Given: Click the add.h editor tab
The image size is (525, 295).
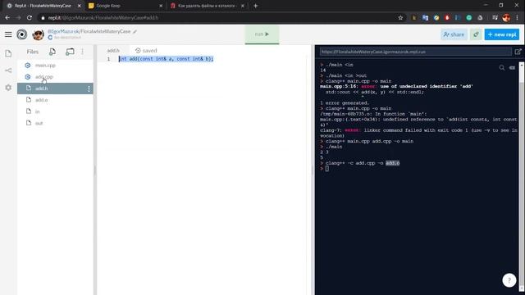Looking at the screenshot, I should pyautogui.click(x=113, y=51).
